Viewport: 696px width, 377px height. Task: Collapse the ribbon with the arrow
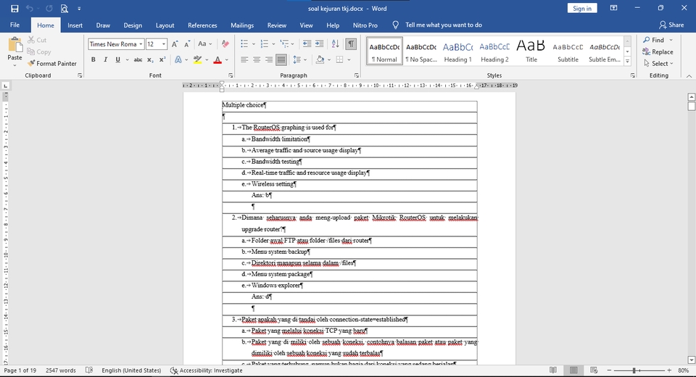click(689, 76)
